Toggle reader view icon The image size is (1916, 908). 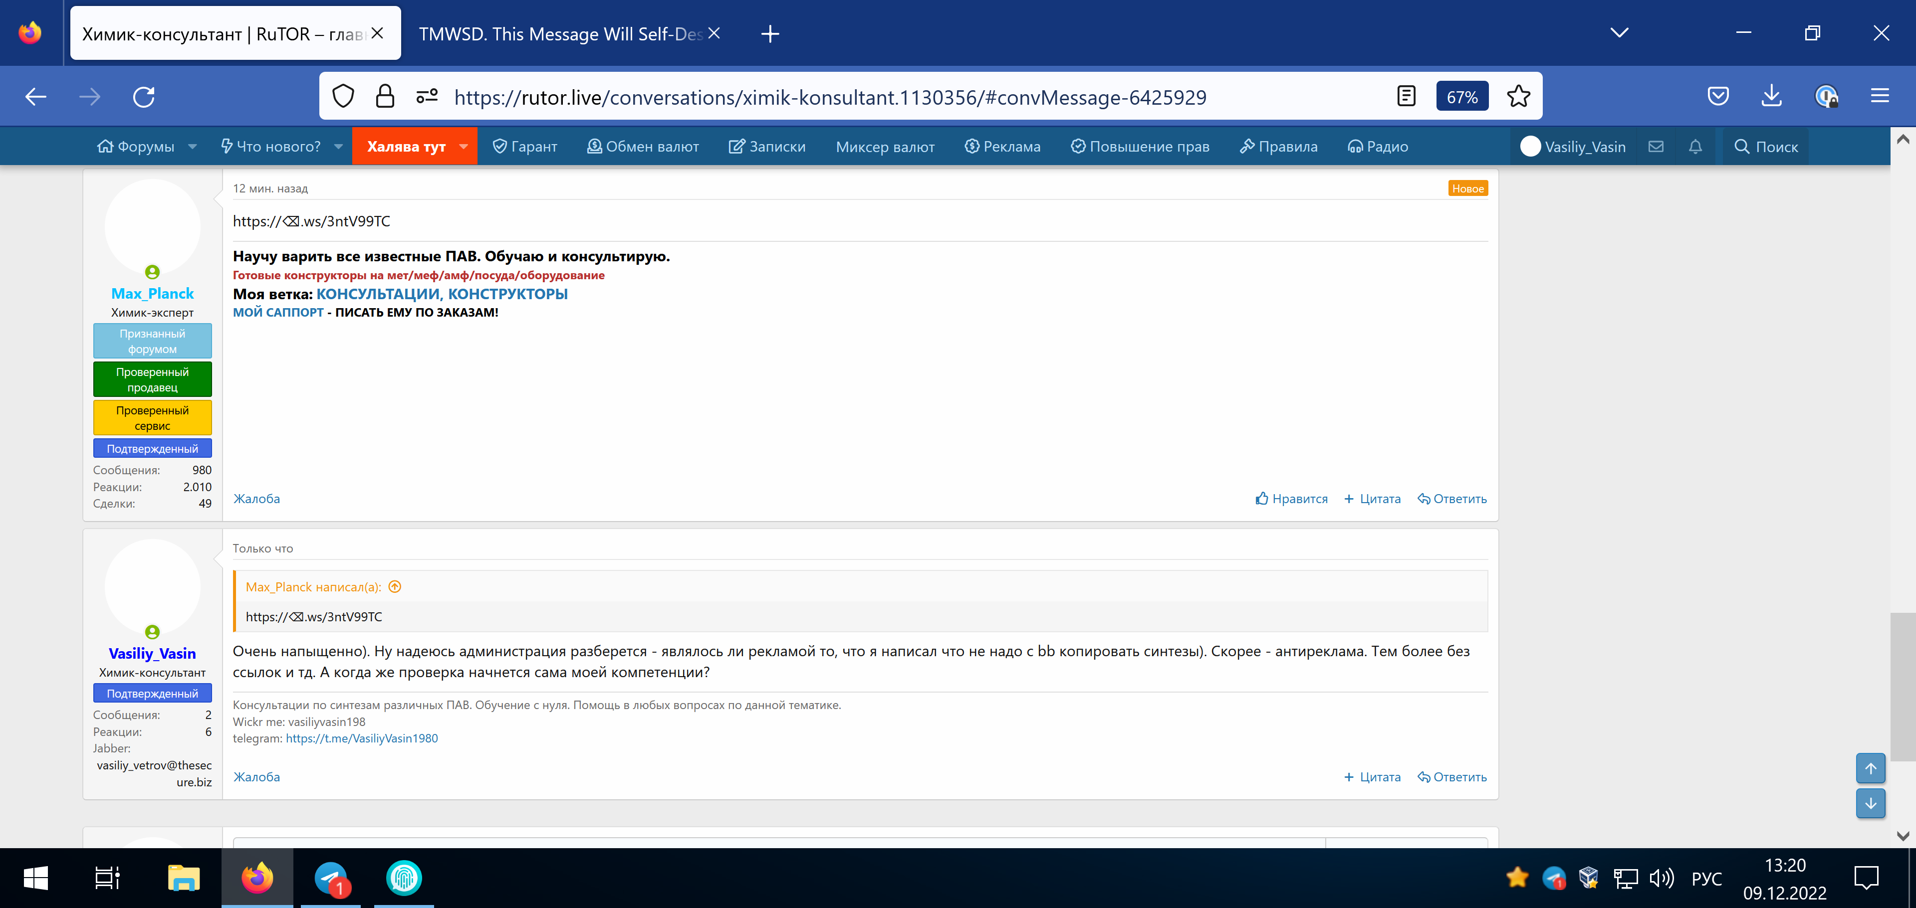tap(1406, 97)
